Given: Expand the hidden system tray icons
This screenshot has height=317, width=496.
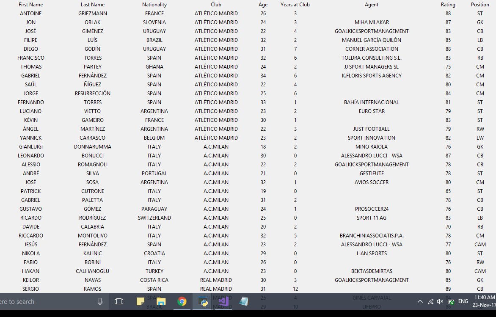Looking at the screenshot, I should coord(420,301).
